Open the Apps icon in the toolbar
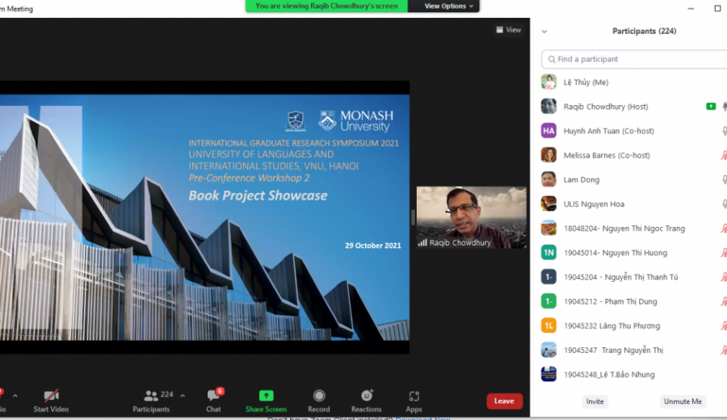This screenshot has height=420, width=727. [x=414, y=396]
